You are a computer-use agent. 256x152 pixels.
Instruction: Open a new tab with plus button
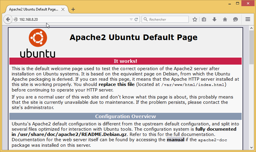point(73,9)
